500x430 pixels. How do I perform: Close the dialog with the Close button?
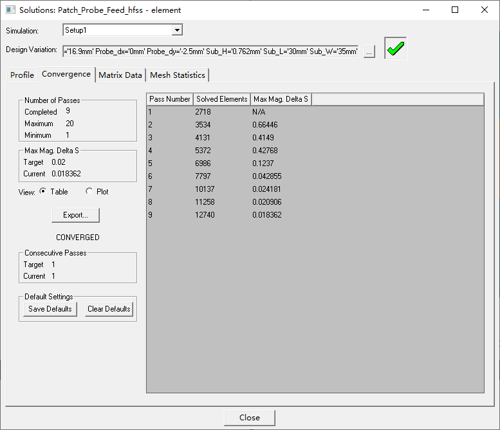point(250,418)
